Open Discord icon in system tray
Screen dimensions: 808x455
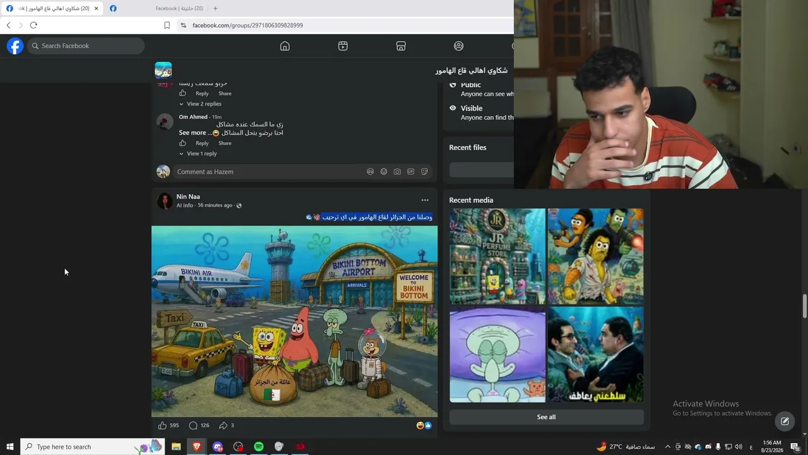click(708, 447)
